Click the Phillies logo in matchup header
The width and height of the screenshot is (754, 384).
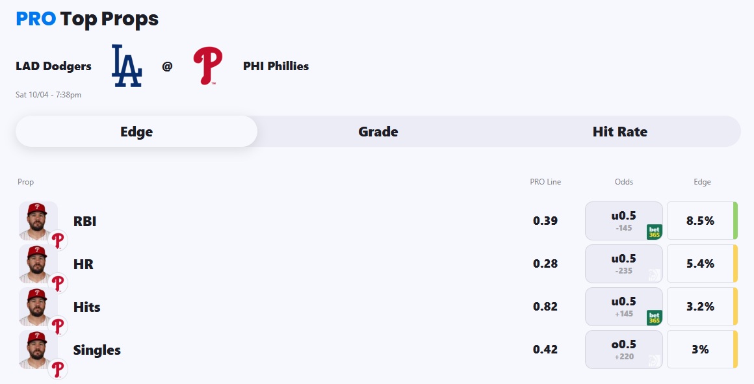click(207, 66)
